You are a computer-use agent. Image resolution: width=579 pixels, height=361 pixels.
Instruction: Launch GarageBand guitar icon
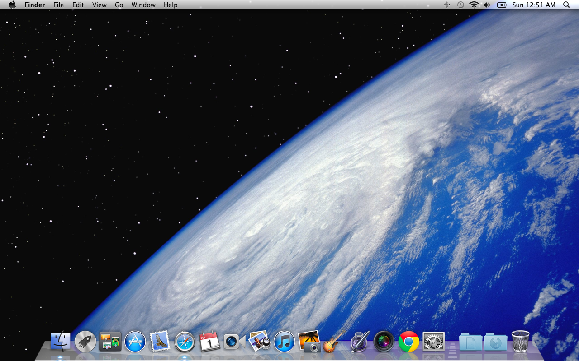[334, 341]
